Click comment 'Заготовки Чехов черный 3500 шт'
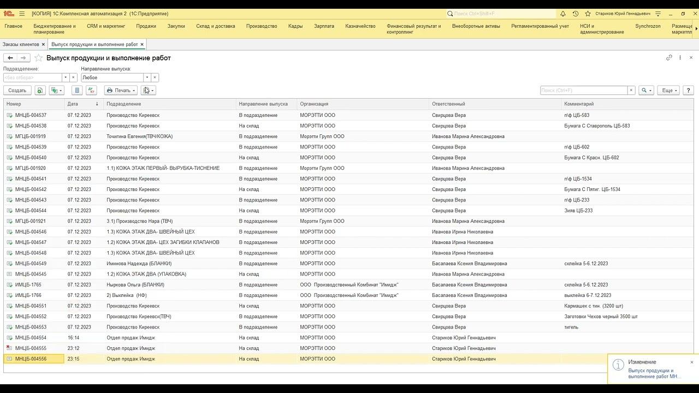699x393 pixels. click(x=601, y=317)
